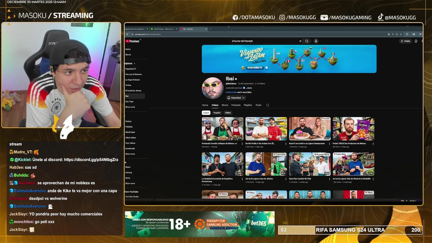This screenshot has height=243, width=432.
Task: Open the 'Viajando por Latam' channel banner
Action: pyautogui.click(x=289, y=59)
